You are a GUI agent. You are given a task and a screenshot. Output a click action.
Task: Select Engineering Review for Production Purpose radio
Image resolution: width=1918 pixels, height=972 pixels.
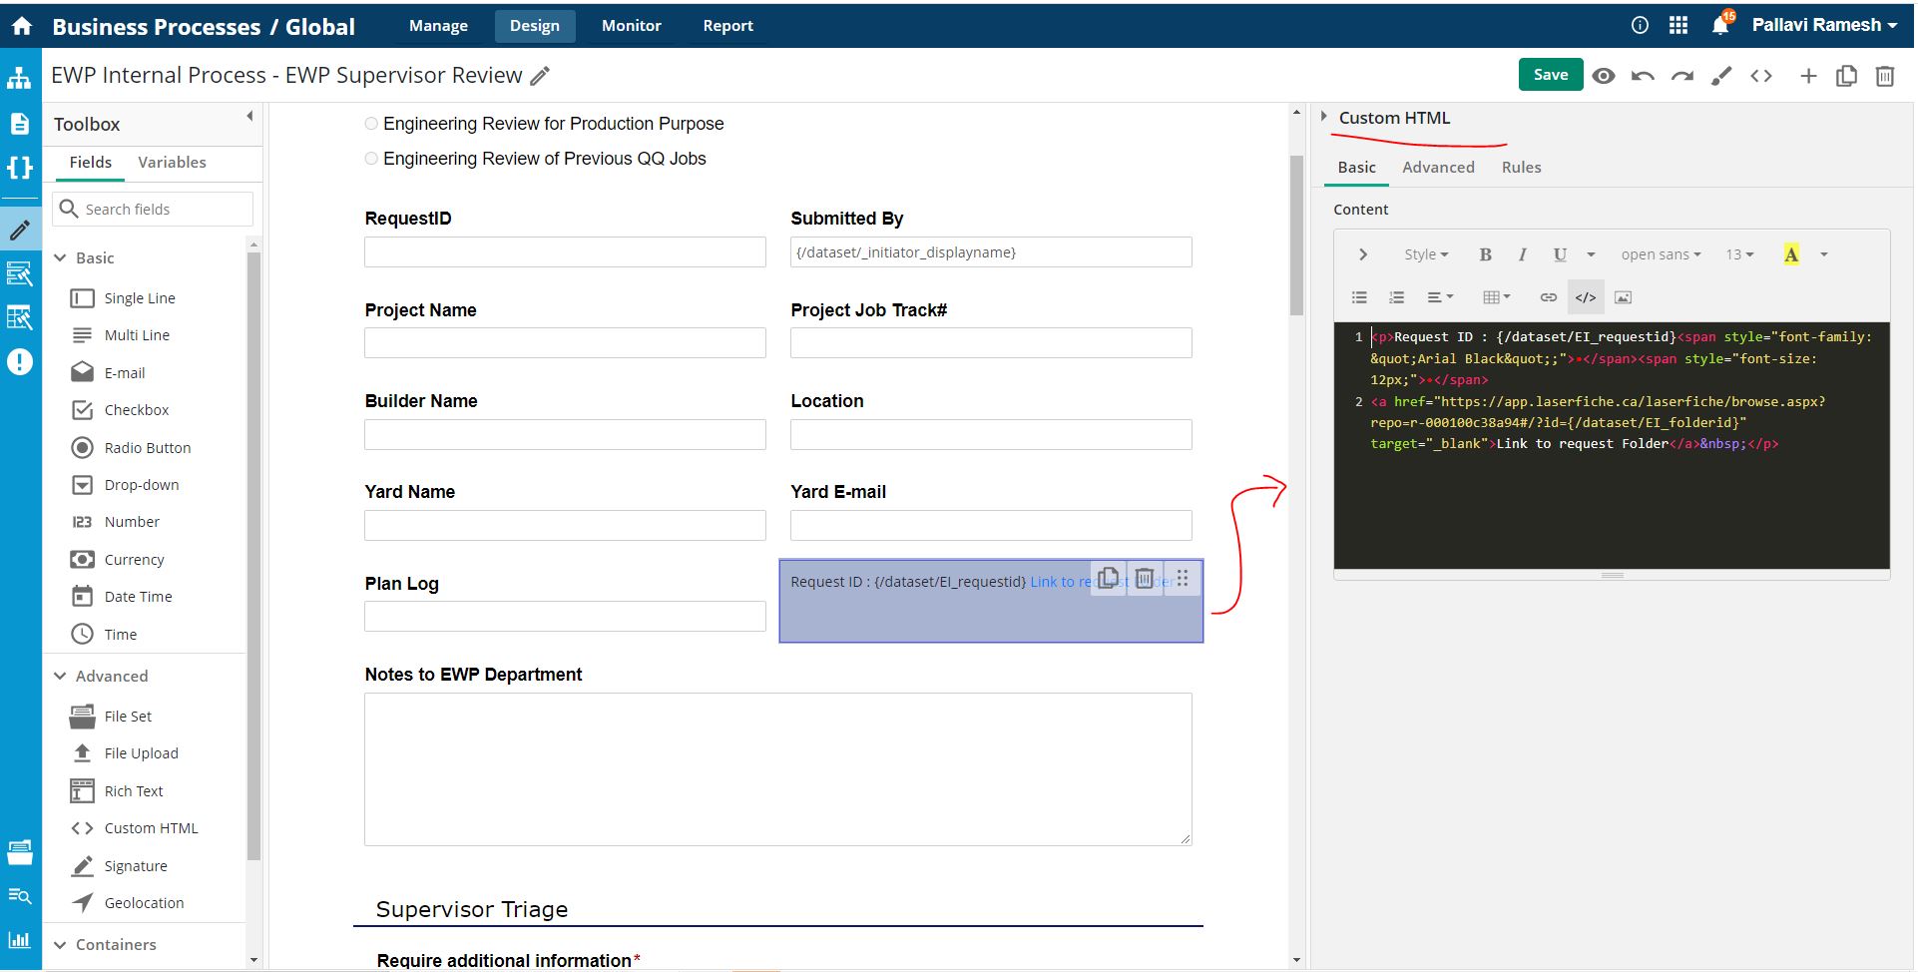pos(371,124)
